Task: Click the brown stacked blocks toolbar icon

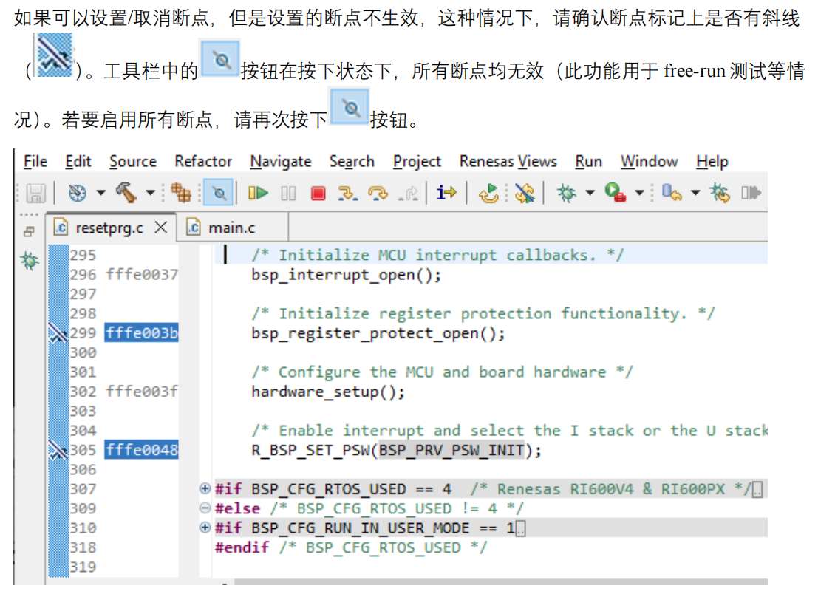Action: (181, 194)
